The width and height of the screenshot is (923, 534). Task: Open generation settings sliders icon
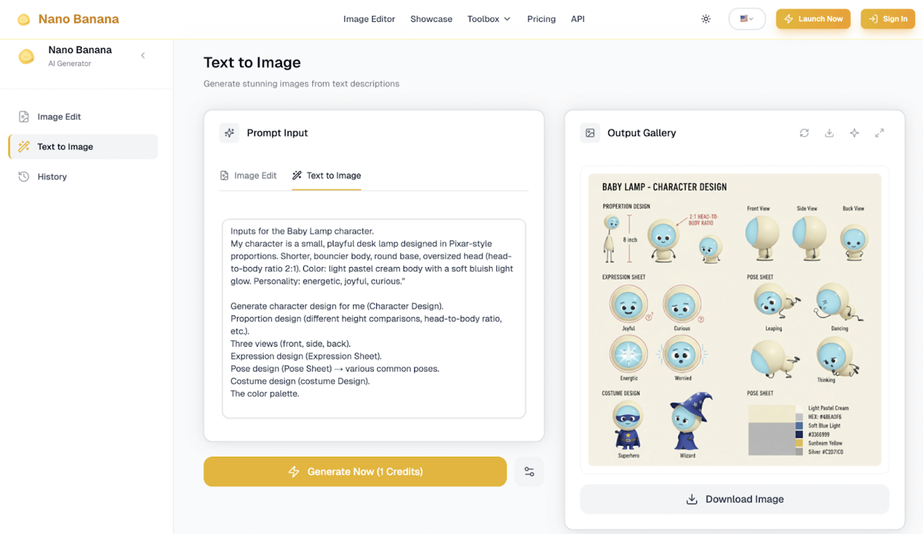529,472
